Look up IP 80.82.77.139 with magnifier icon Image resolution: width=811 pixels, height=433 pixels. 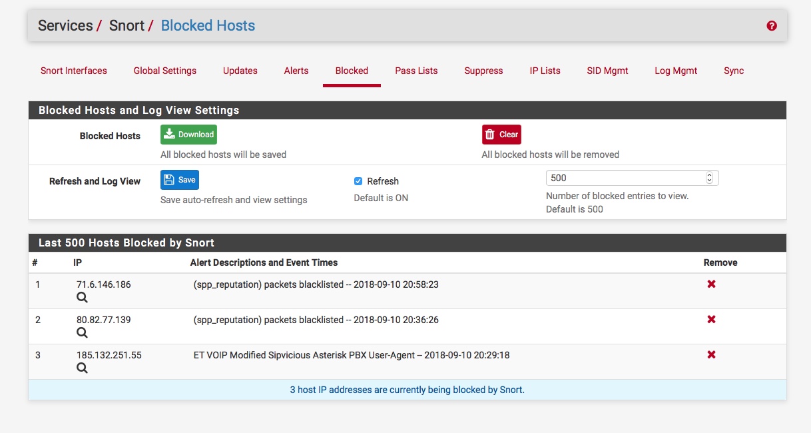[82, 333]
